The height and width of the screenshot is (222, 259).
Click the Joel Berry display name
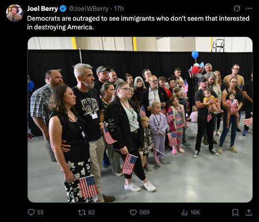click(x=43, y=9)
